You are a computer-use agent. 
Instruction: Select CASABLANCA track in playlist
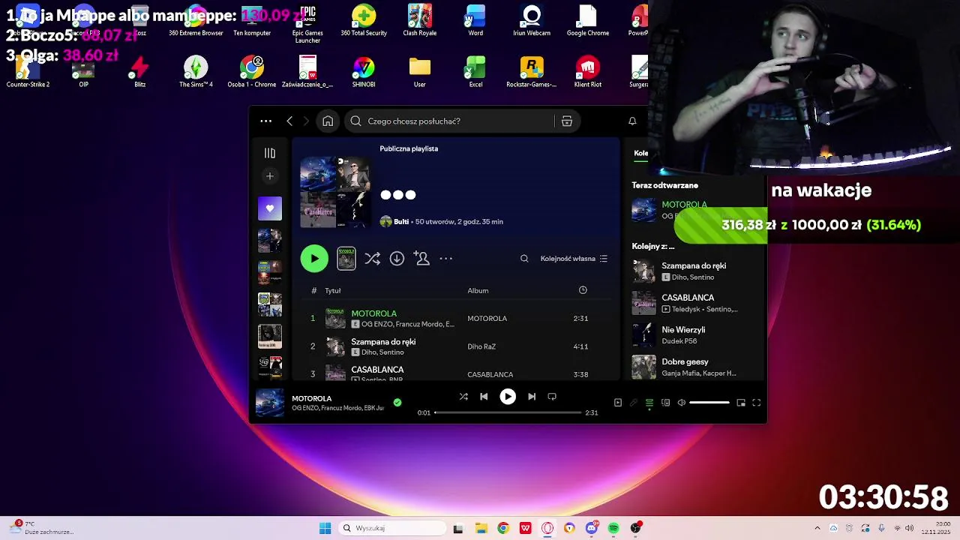456,372
